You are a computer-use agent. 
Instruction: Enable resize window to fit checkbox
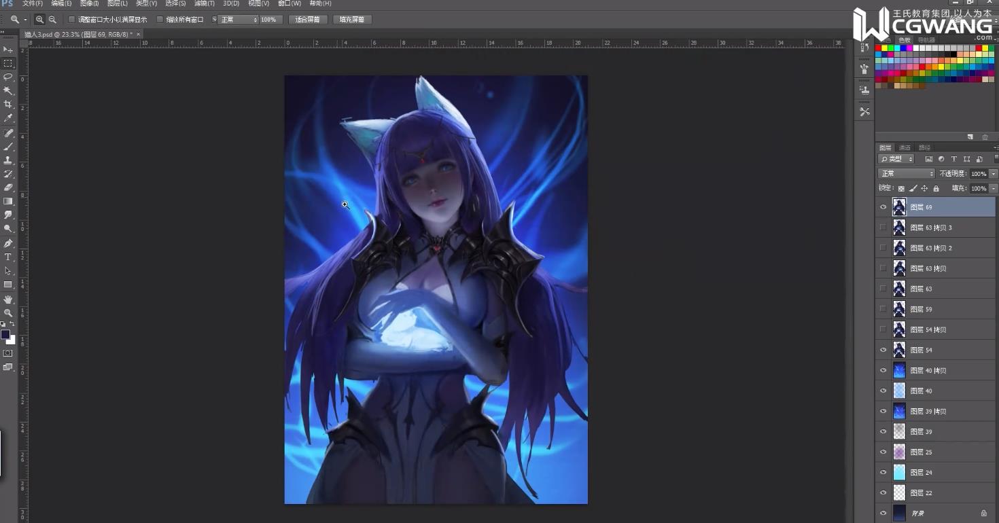tap(72, 20)
